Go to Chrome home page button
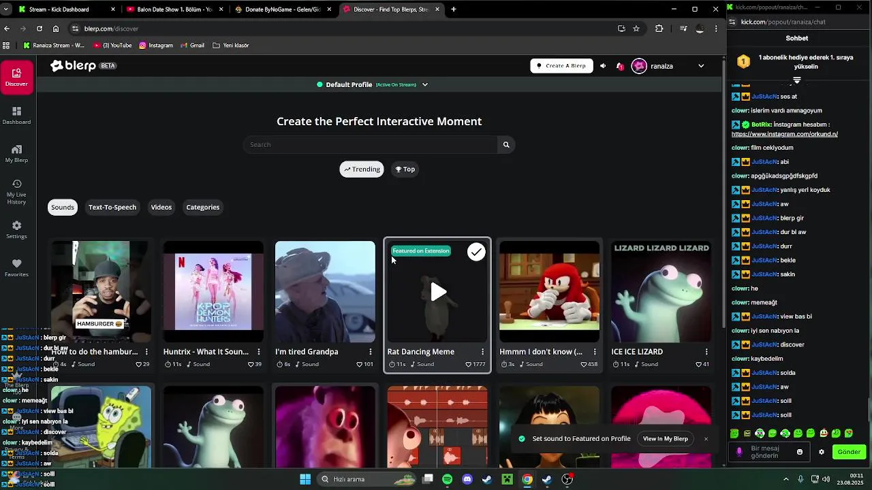This screenshot has height=490, width=872. tap(56, 29)
